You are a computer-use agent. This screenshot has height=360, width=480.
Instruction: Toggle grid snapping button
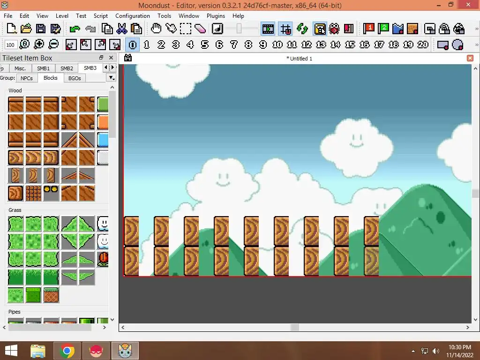coord(285,29)
